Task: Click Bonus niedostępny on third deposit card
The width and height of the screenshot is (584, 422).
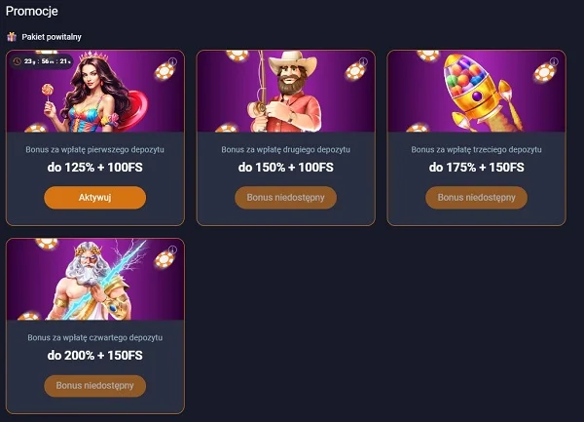Action: tap(476, 197)
